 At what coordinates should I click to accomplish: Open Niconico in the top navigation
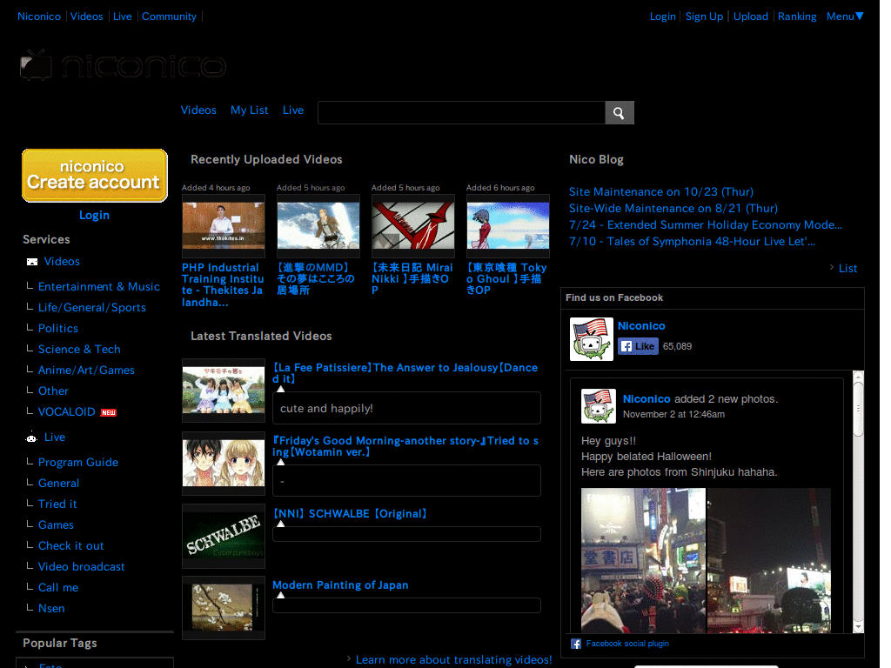(39, 17)
